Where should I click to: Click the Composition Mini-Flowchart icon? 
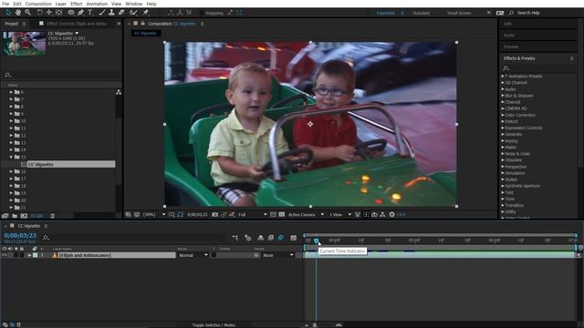pyautogui.click(x=235, y=238)
